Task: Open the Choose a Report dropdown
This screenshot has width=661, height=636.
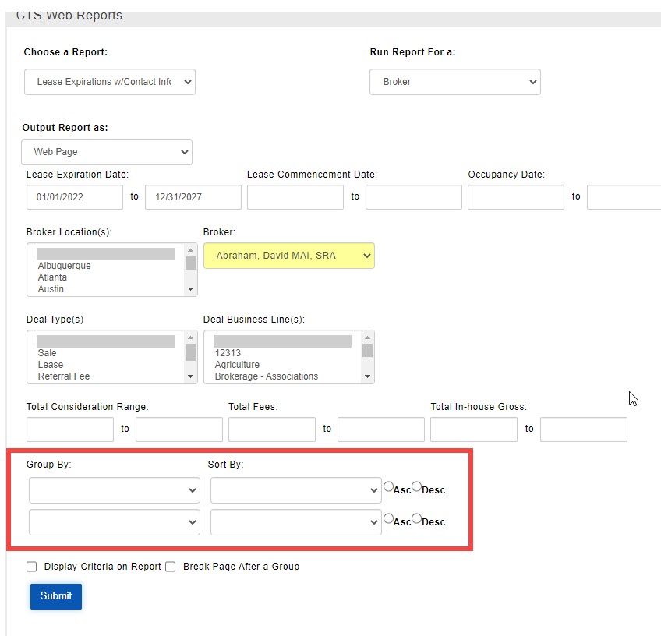Action: click(x=109, y=82)
